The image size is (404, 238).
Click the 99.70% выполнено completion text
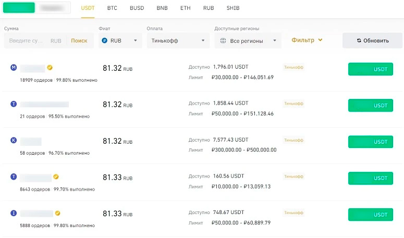pos(74,189)
